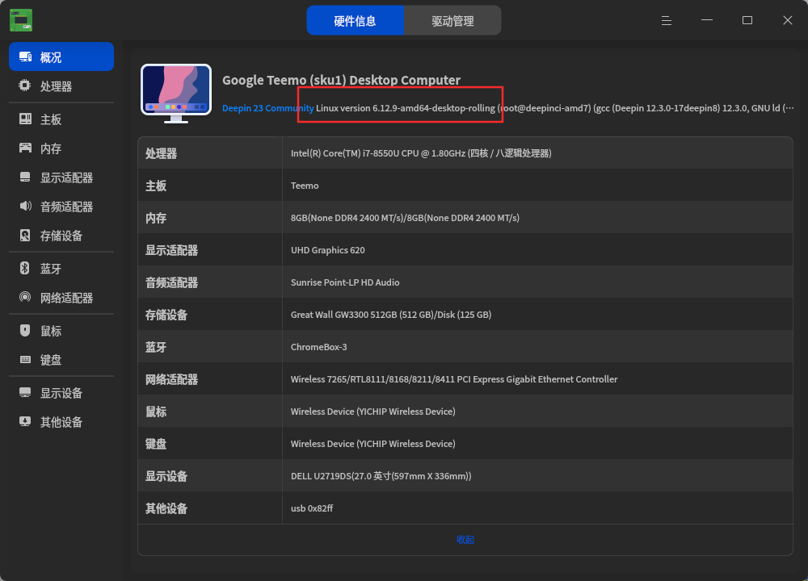
Task: Select the 存储设备 storage disk icon
Action: 25,235
